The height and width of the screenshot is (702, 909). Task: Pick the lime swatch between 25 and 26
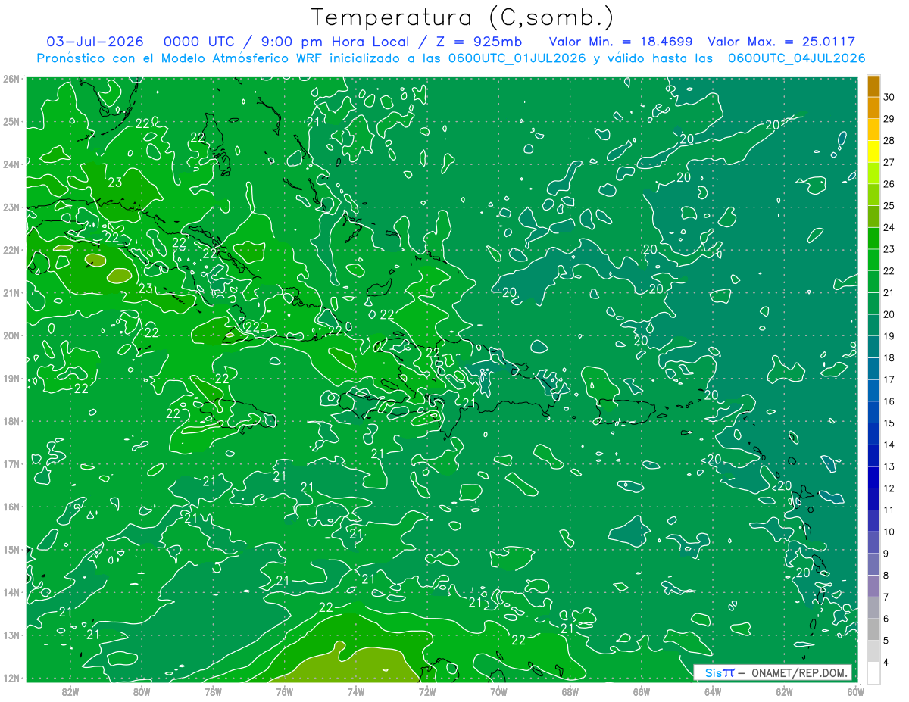(x=873, y=195)
